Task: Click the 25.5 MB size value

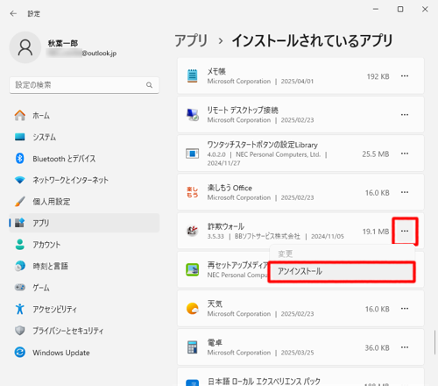Action: [376, 154]
